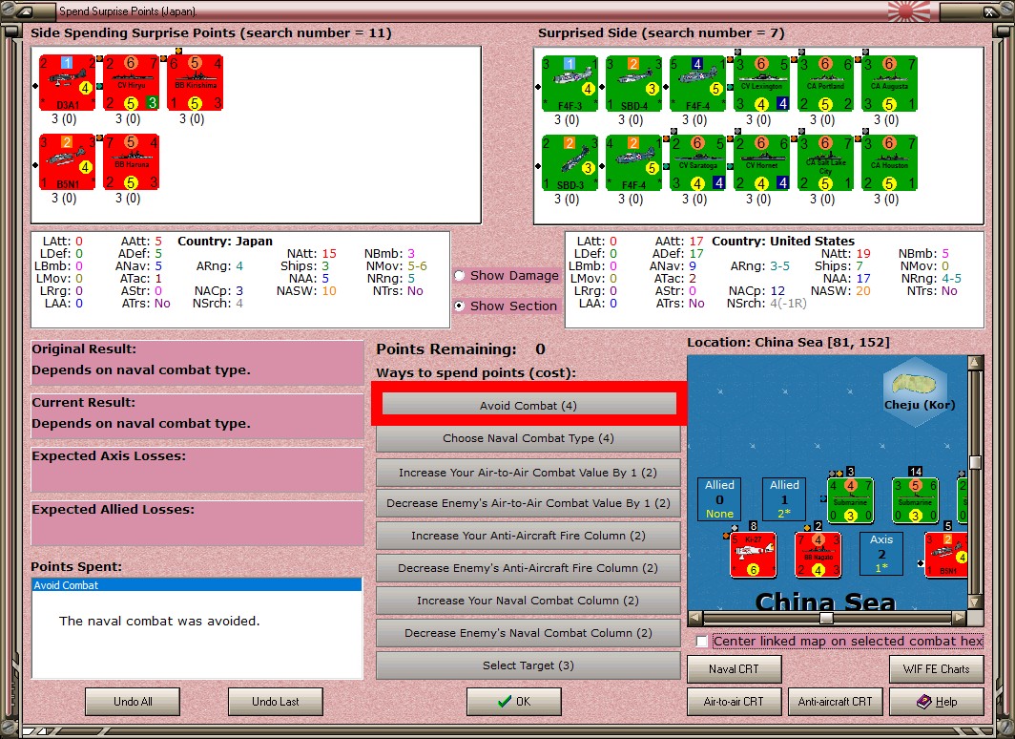Open the Naval CRT chart

pos(735,669)
